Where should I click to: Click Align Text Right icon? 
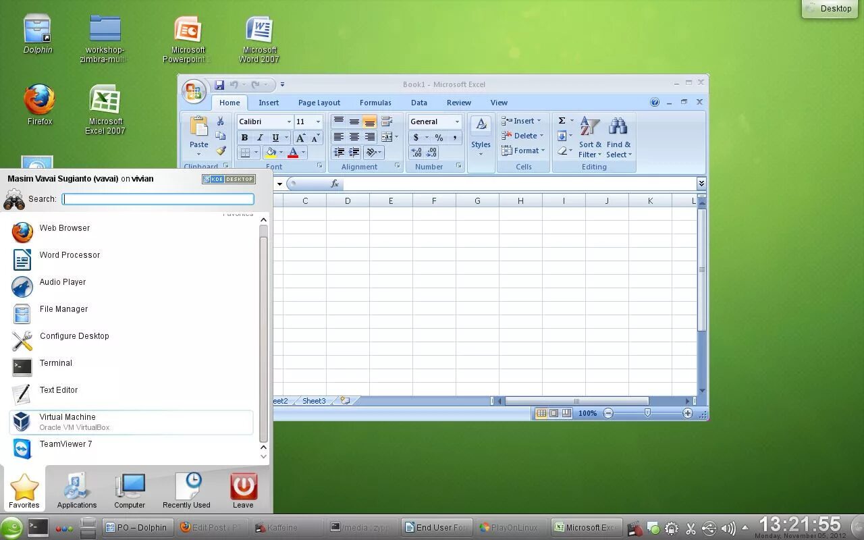pyautogui.click(x=369, y=137)
